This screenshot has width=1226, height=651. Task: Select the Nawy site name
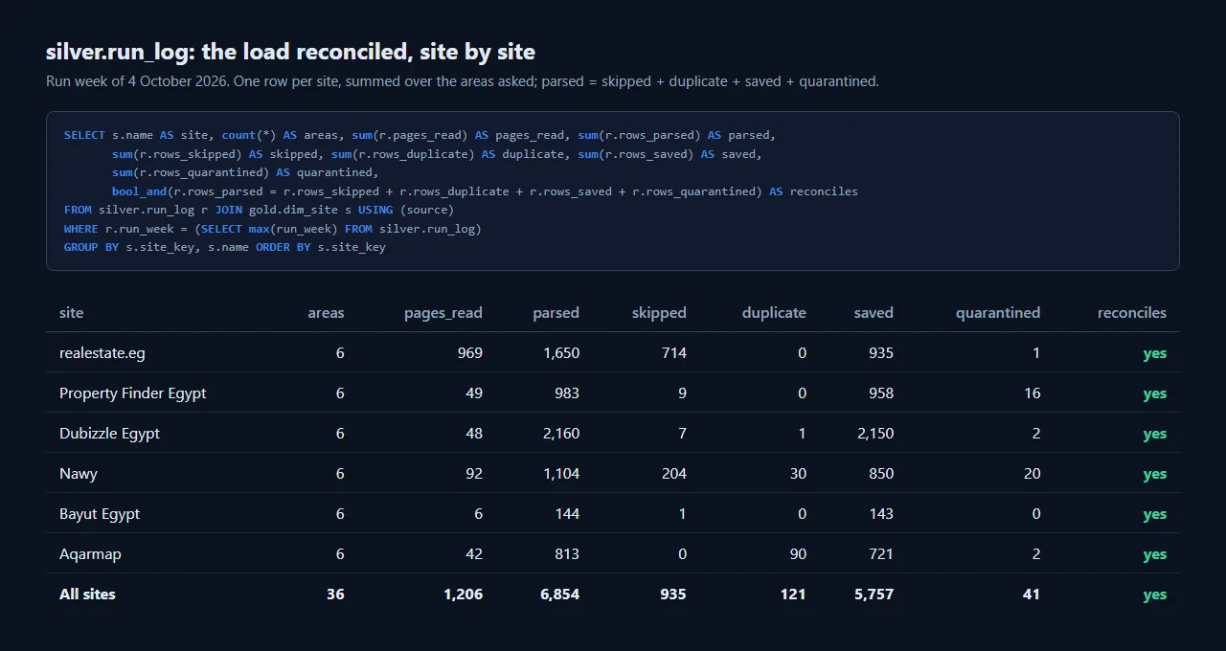pyautogui.click(x=79, y=474)
